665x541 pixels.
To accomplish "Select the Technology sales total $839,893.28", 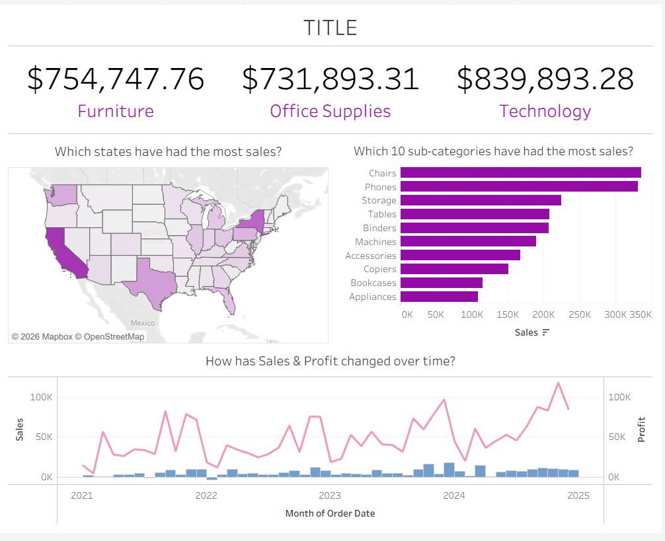I will pyautogui.click(x=545, y=79).
